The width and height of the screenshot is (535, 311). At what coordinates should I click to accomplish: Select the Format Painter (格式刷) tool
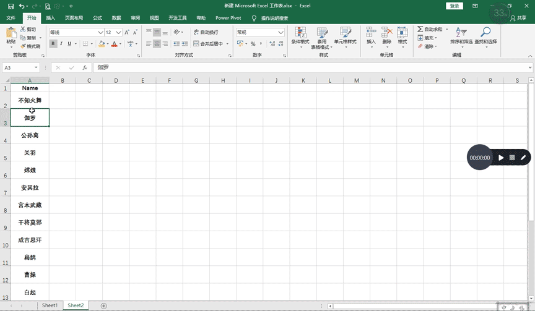(30, 46)
